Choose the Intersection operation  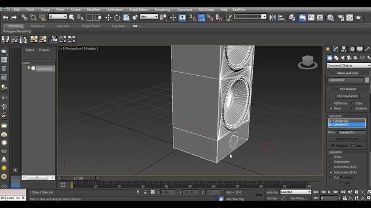coord(331,162)
